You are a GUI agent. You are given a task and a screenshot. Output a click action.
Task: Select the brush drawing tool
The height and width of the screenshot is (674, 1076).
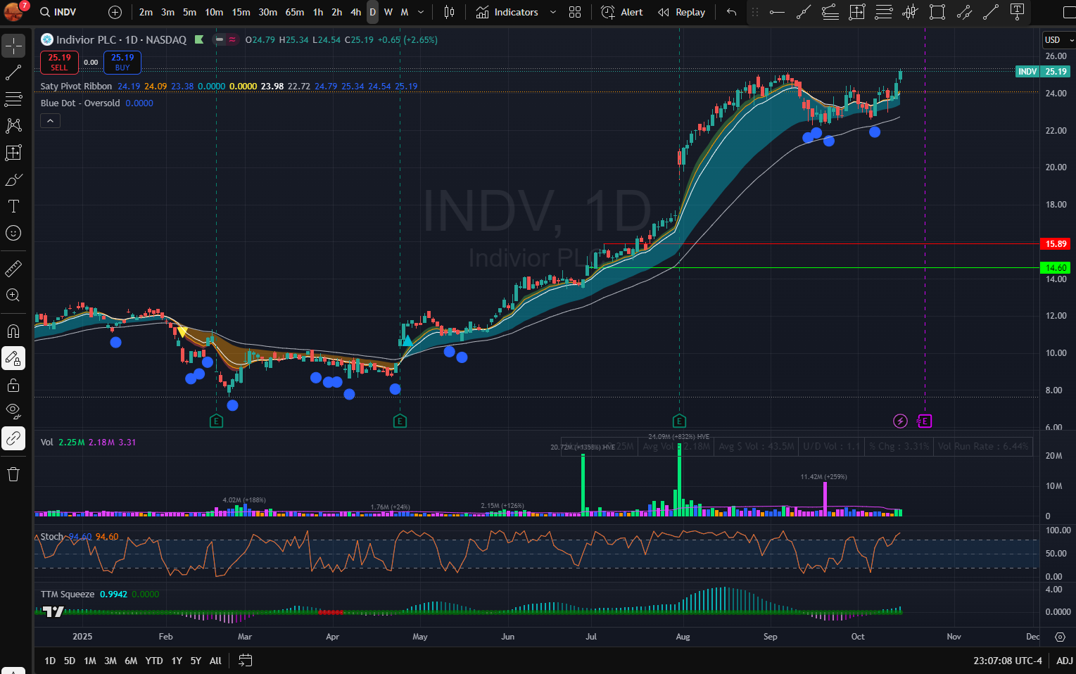pos(13,179)
